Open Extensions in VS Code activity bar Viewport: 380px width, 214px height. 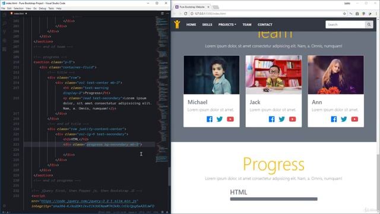4,49
